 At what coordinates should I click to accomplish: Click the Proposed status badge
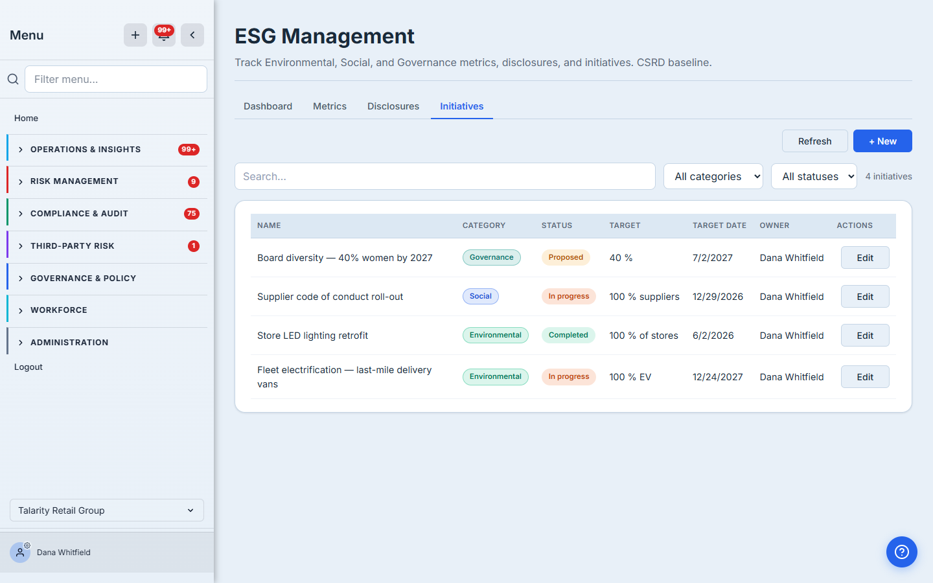566,258
